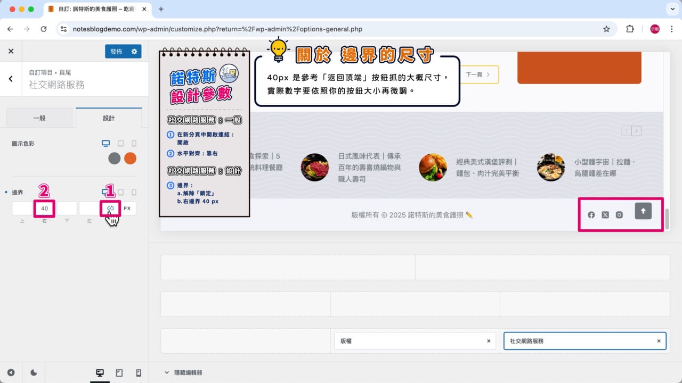Select the Facebook icon in the footer
Screen dimensions: 682x383
point(591,215)
